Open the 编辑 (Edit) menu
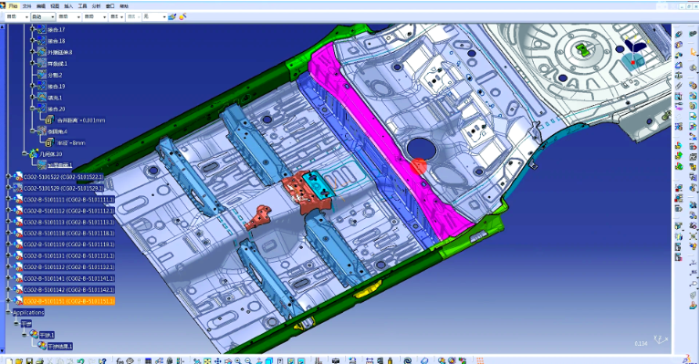 (x=40, y=6)
